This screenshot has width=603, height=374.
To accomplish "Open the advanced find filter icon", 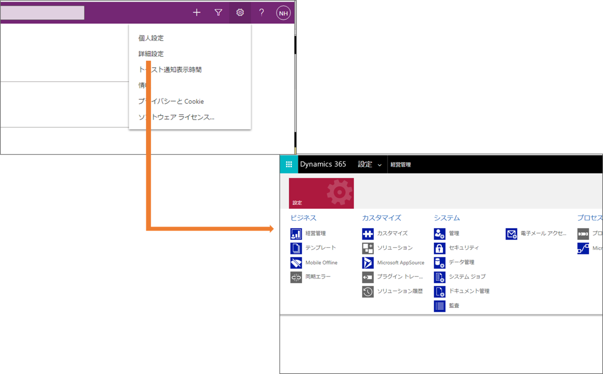I will (218, 13).
